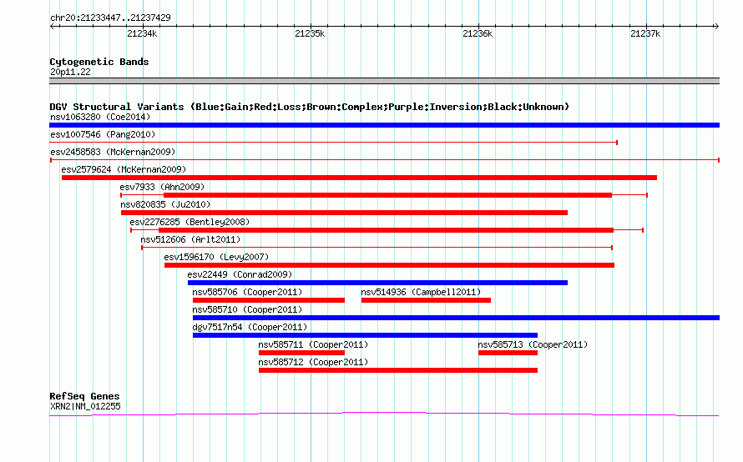
Task: Click the XRN2|NM_012255 RefSeq gene label
Action: click(85, 406)
